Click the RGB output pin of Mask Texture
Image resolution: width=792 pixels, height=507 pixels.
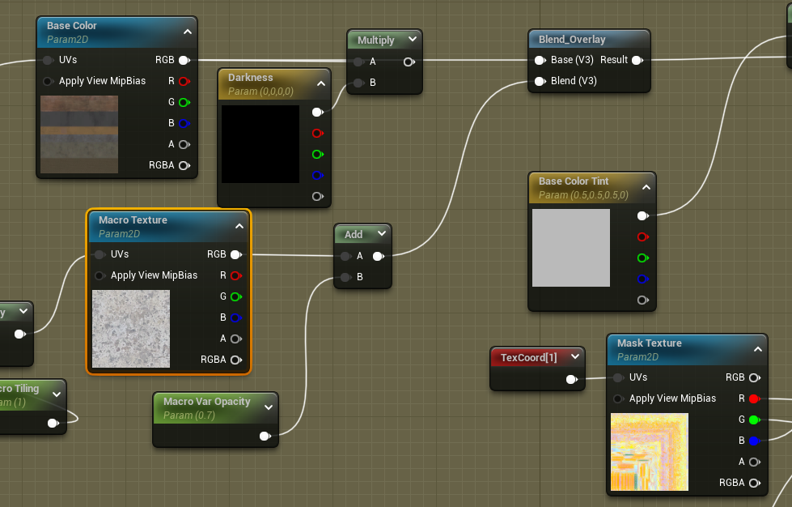coord(755,377)
